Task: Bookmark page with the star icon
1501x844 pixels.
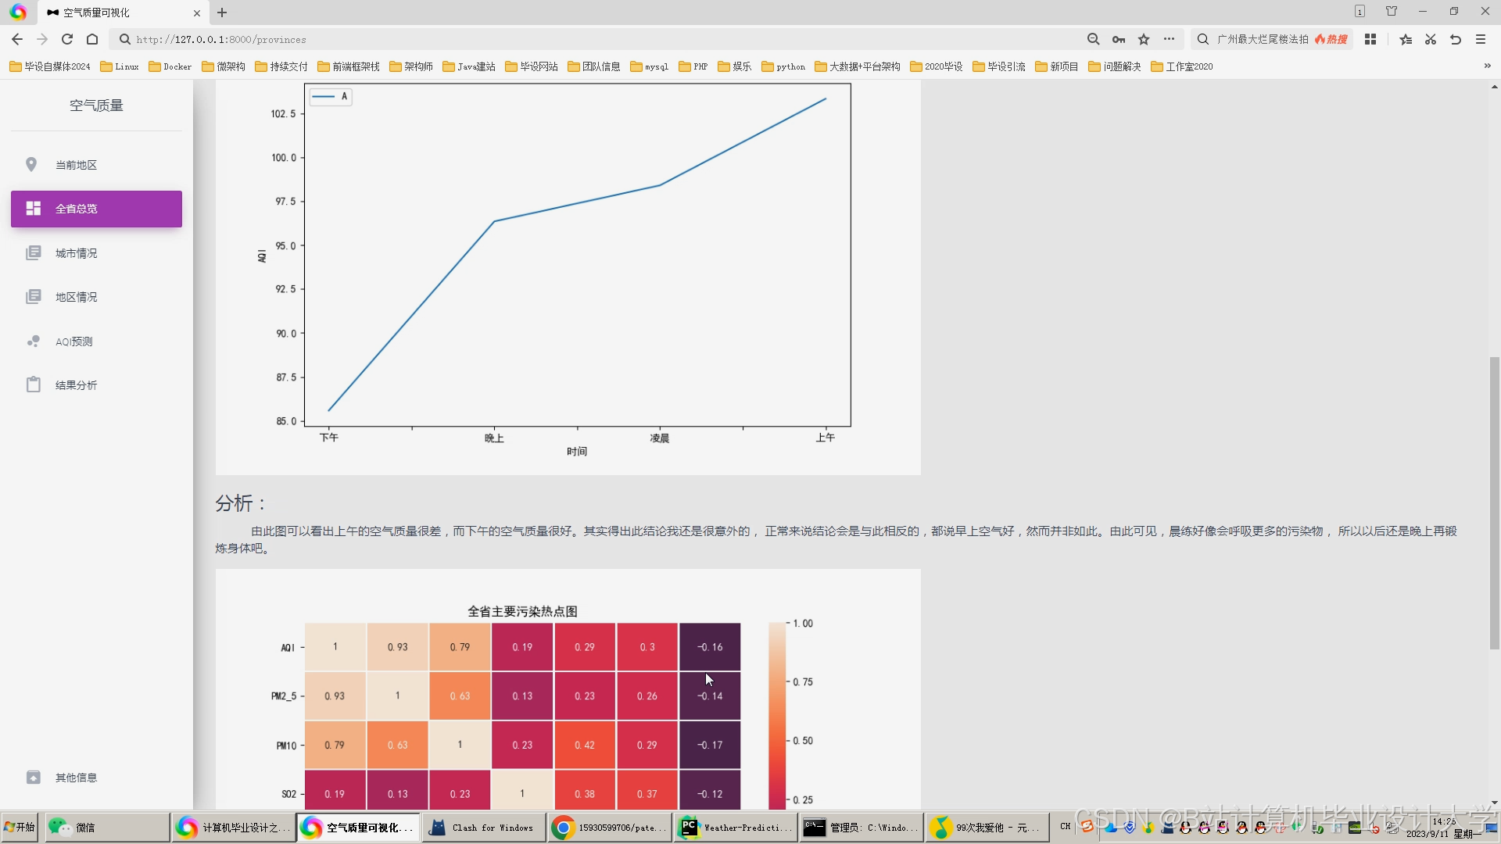Action: point(1144,39)
